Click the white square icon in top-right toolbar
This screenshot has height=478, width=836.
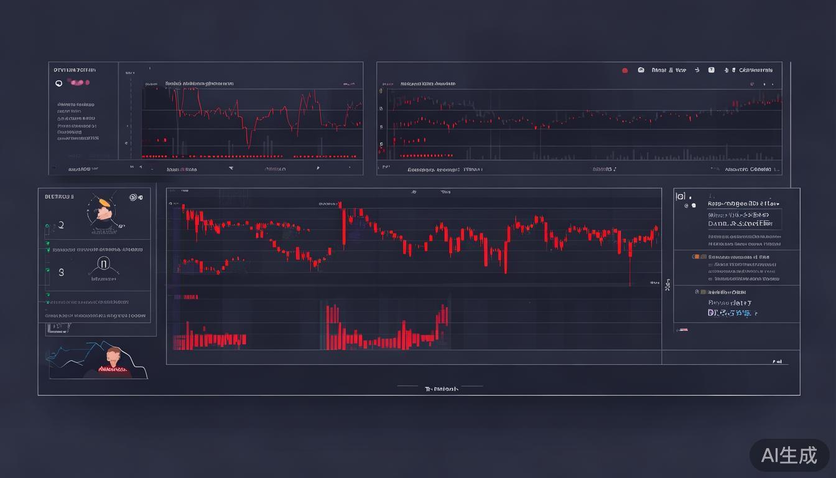pyautogui.click(x=711, y=70)
